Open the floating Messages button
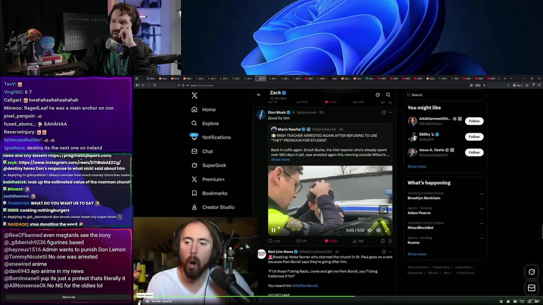543x305 pixels. (532, 288)
